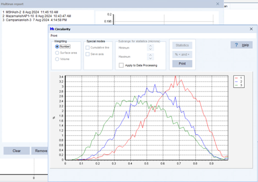
Task: Click the Statistics button
Action: coord(182,45)
